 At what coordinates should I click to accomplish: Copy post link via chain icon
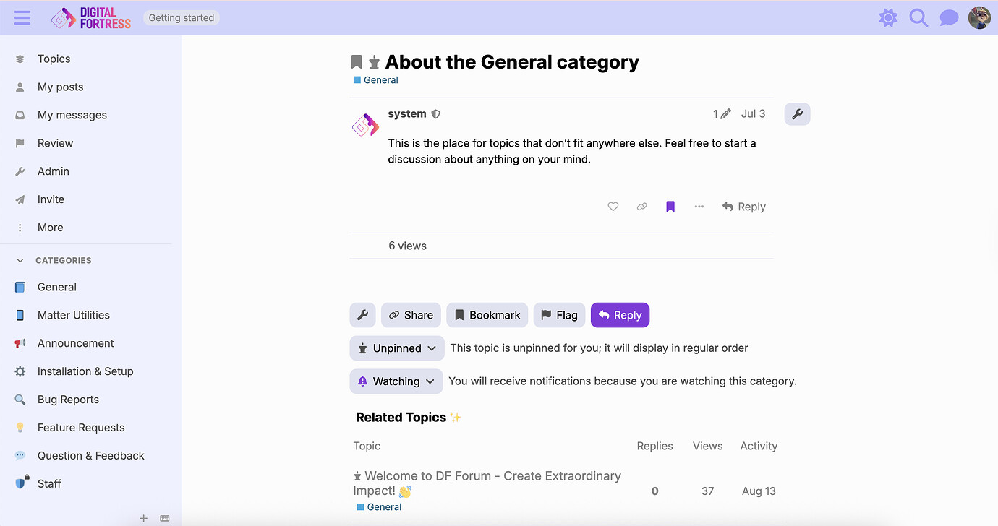641,207
